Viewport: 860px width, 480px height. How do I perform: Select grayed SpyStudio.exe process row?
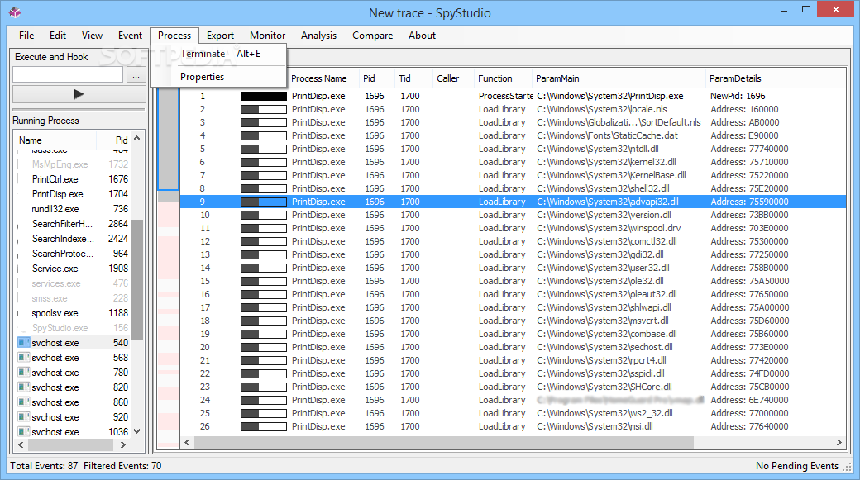[x=73, y=328]
